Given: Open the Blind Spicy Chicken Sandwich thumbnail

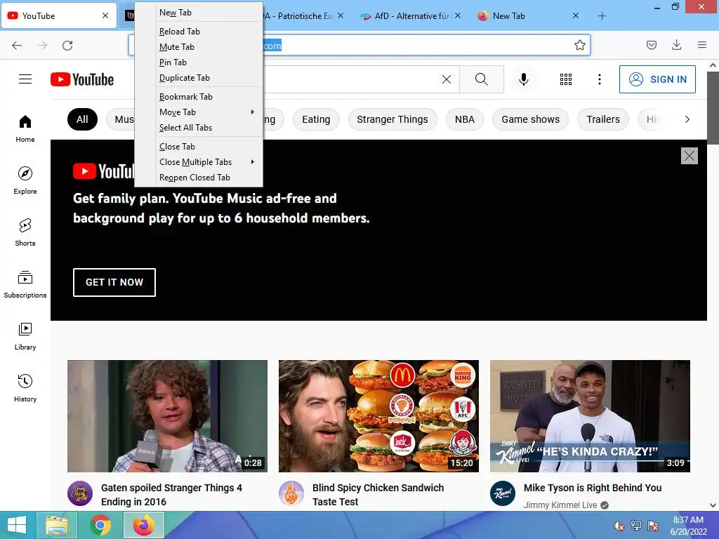Looking at the screenshot, I should point(378,416).
